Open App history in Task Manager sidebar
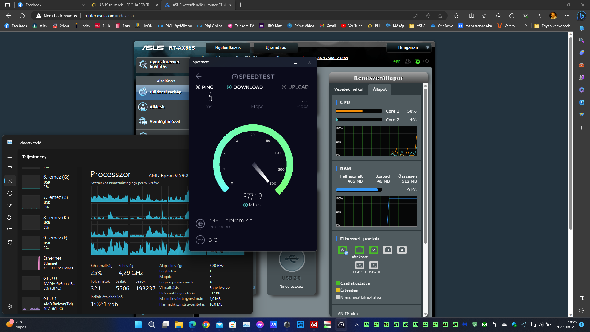The width and height of the screenshot is (590, 332). tap(10, 193)
